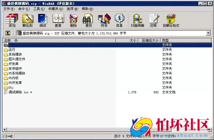
Task: Select the V5系统模块 folder icon
Action: click(x=6, y=73)
